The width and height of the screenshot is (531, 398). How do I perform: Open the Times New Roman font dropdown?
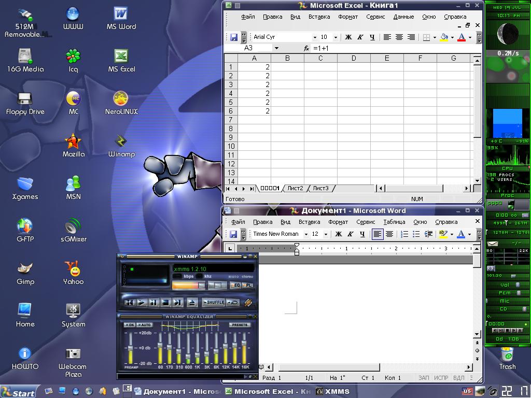coord(306,234)
